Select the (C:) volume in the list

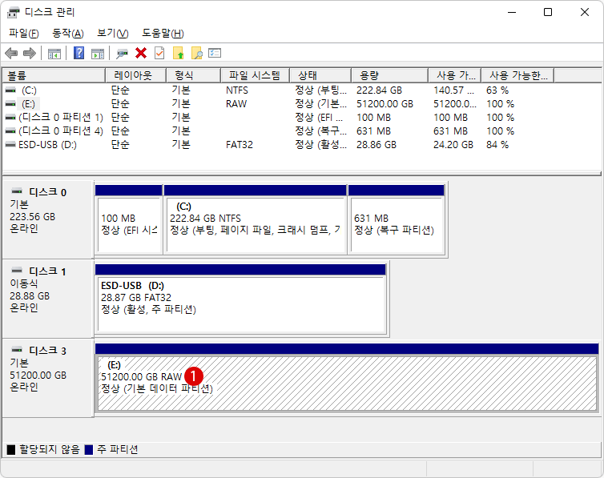click(29, 90)
